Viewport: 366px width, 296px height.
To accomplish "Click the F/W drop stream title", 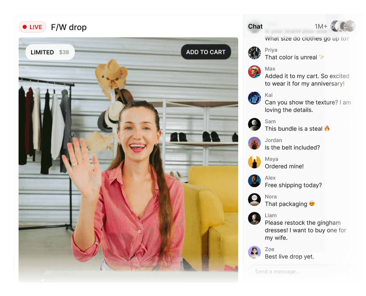I will tap(69, 27).
